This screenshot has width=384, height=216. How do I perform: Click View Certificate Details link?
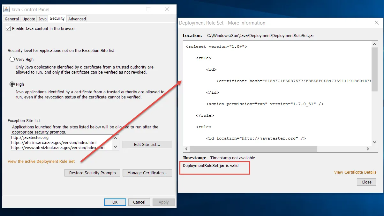(355, 172)
